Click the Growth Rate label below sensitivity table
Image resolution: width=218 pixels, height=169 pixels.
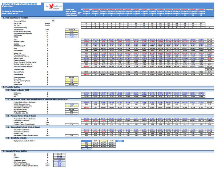coord(86,148)
